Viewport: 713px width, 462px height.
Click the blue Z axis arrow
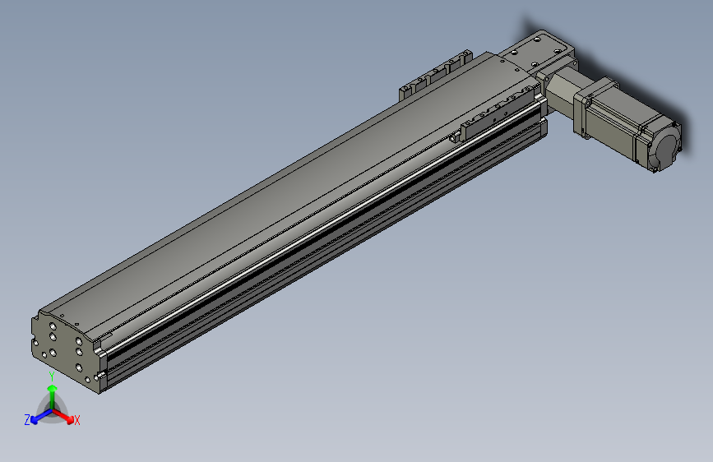click(41, 417)
